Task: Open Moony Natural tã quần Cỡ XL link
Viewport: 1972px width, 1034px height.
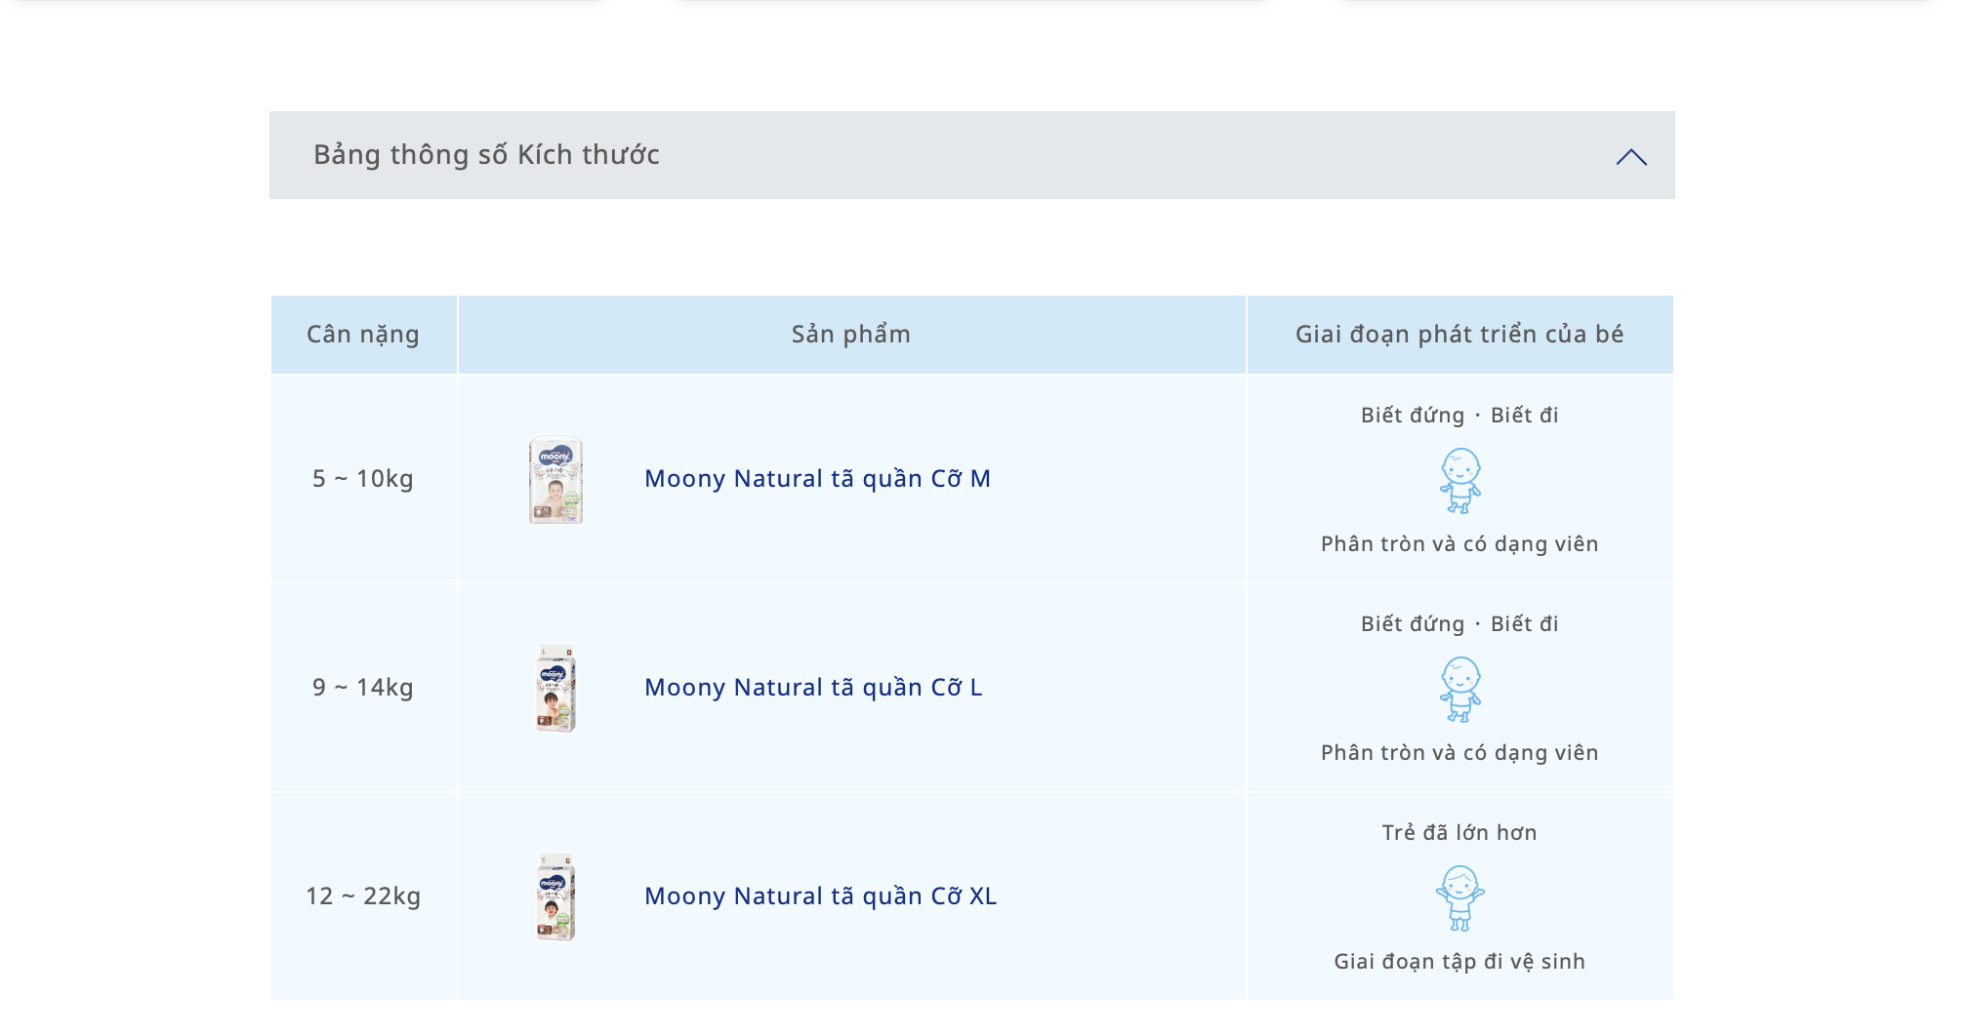Action: (x=820, y=896)
